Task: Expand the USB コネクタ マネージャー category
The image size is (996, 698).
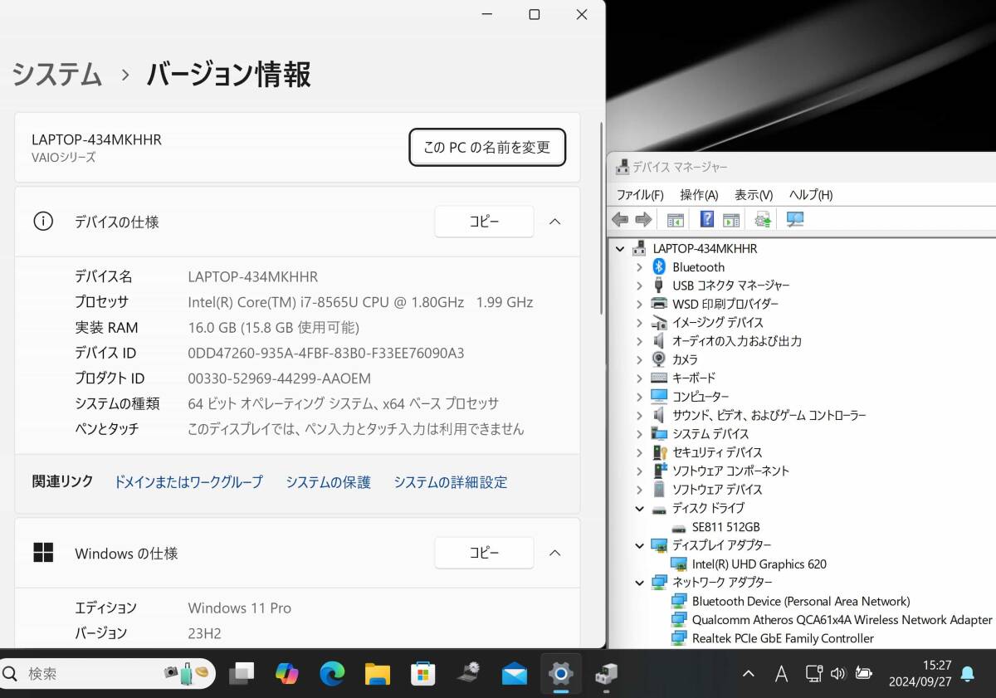Action: click(x=639, y=286)
